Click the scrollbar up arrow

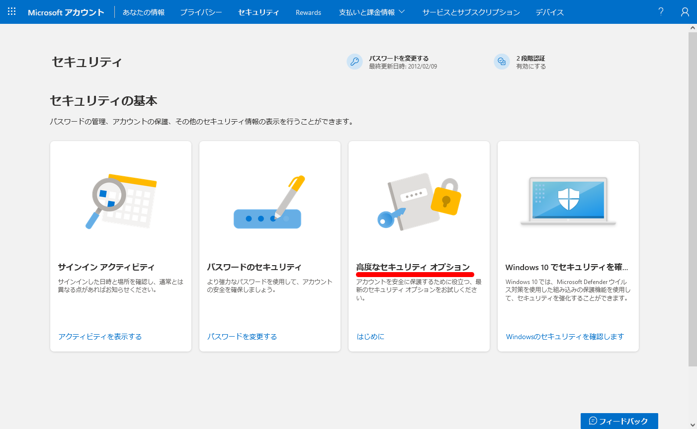click(693, 28)
